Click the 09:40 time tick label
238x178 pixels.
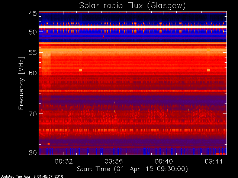164,161
